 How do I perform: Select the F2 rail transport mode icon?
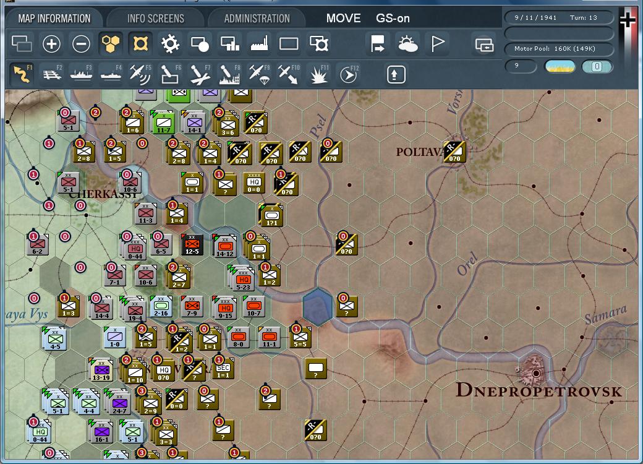tap(53, 74)
